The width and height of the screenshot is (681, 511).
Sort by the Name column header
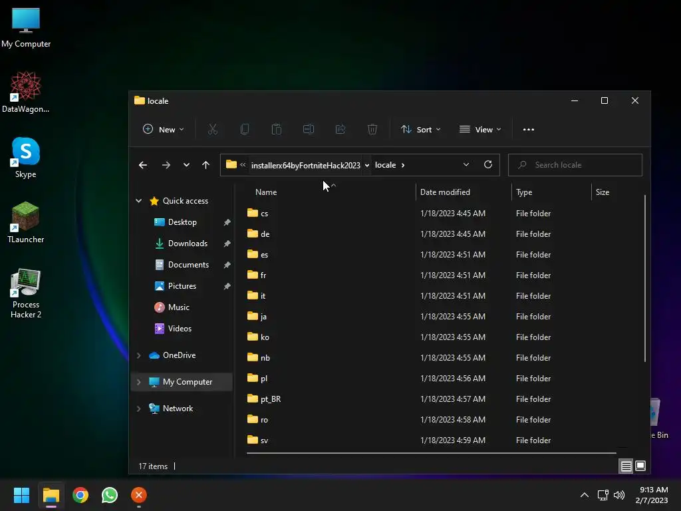pyautogui.click(x=266, y=192)
